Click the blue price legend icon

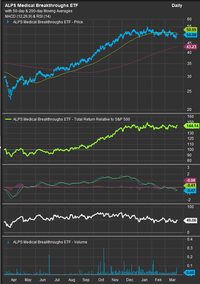pyautogui.click(x=8, y=22)
